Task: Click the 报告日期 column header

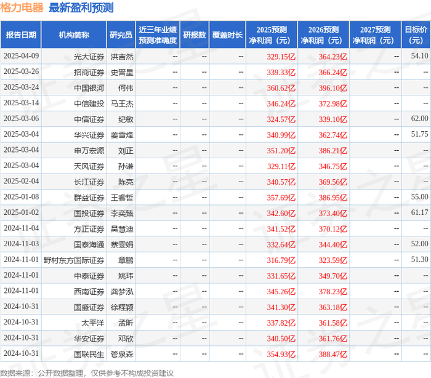Action: point(21,35)
